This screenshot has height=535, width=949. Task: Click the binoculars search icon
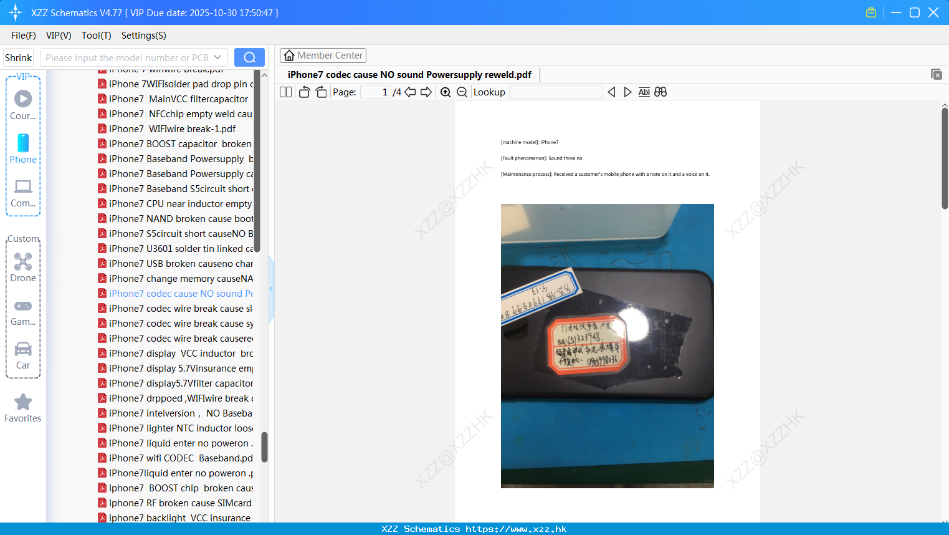click(x=660, y=92)
